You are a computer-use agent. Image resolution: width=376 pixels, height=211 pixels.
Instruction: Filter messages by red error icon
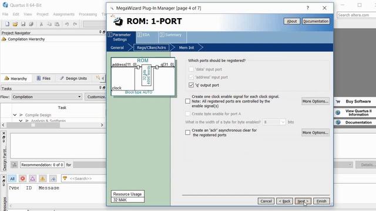[22, 178]
